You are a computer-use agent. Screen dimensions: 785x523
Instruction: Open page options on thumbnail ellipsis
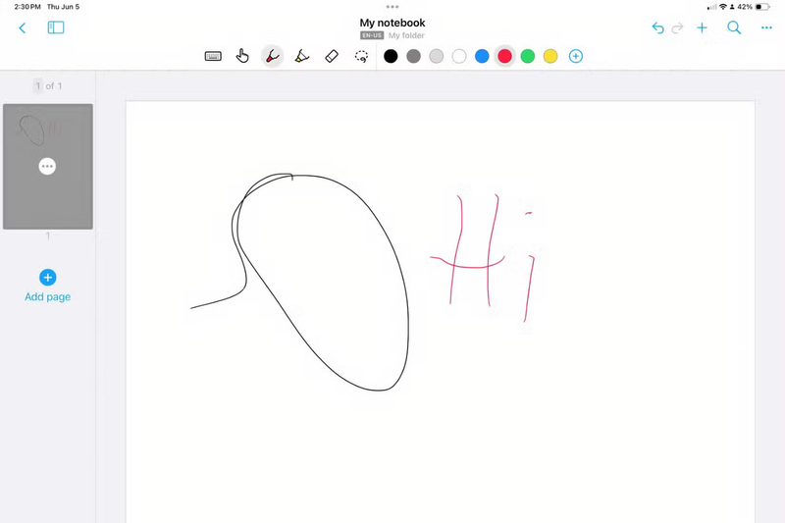coord(47,166)
